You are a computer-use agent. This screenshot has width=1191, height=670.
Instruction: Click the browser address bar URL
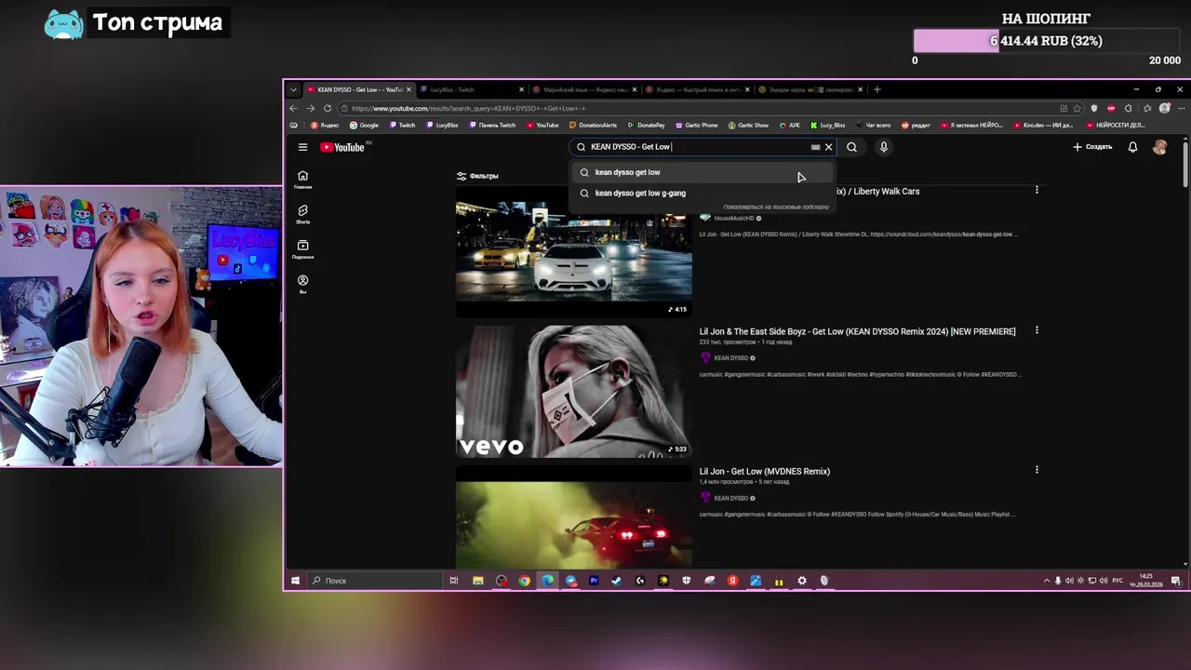[x=468, y=108]
